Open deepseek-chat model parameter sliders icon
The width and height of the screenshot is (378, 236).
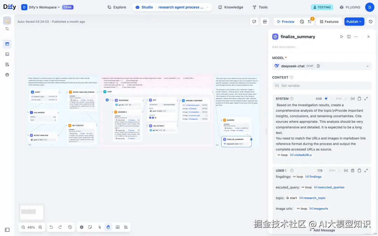(x=318, y=66)
